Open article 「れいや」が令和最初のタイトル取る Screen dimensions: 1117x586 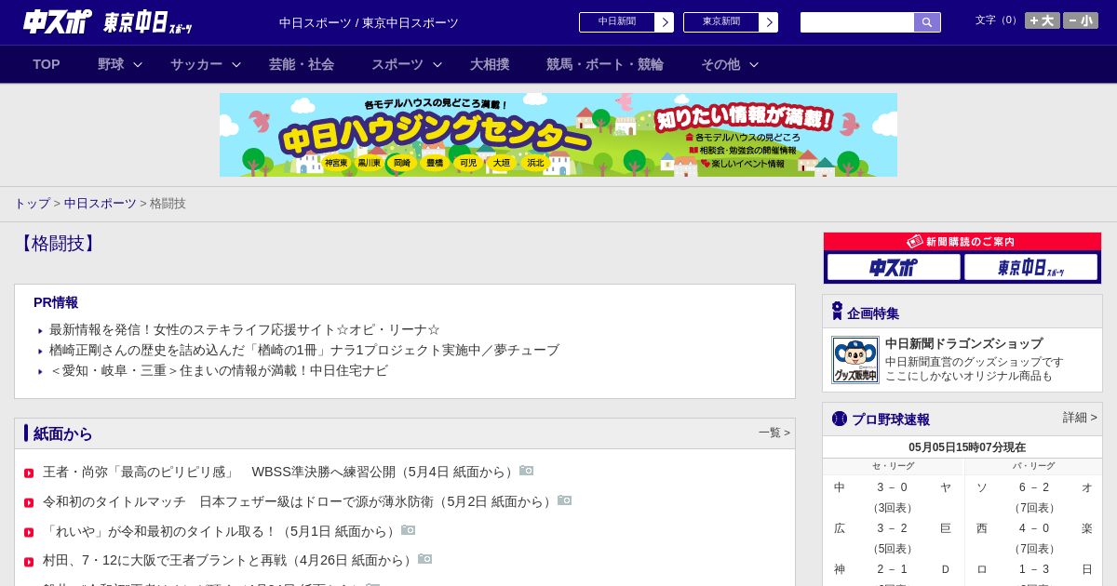click(222, 531)
